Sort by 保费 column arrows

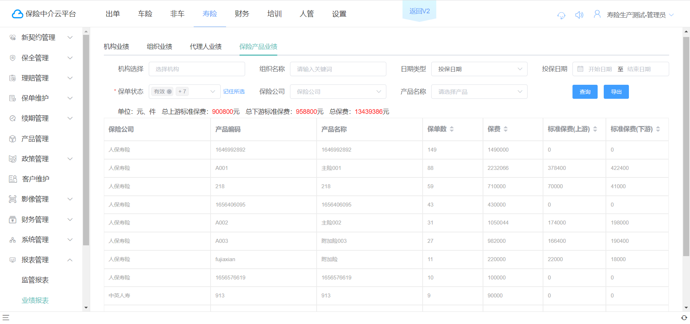point(506,129)
